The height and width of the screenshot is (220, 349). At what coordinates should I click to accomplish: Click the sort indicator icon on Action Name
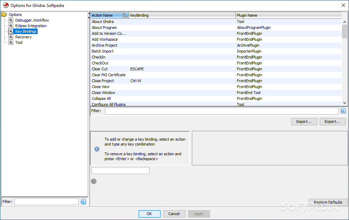tap(125, 15)
